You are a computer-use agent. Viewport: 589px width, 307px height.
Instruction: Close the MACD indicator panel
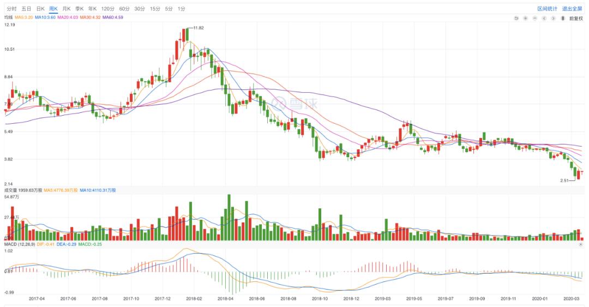point(580,245)
